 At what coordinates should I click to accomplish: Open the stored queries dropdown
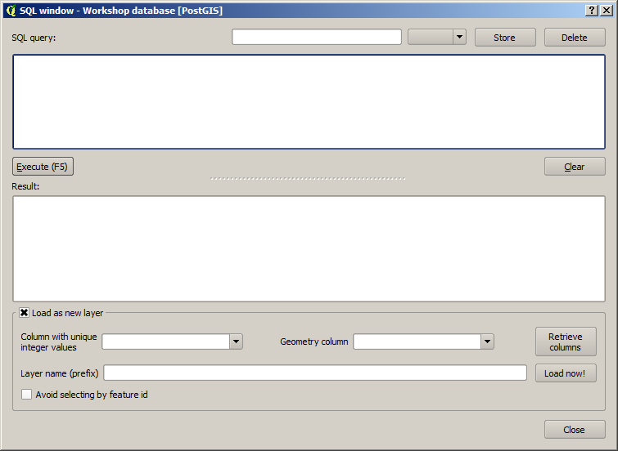437,37
